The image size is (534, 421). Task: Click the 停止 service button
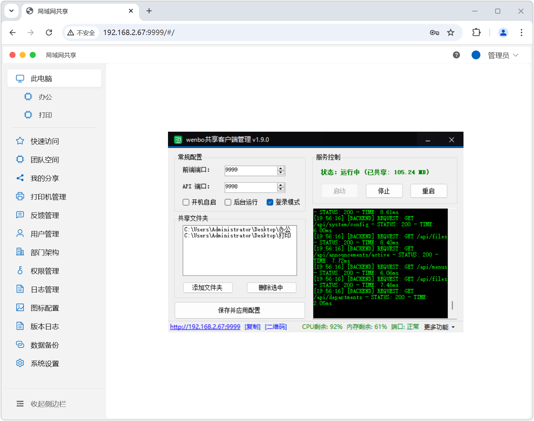[384, 191]
